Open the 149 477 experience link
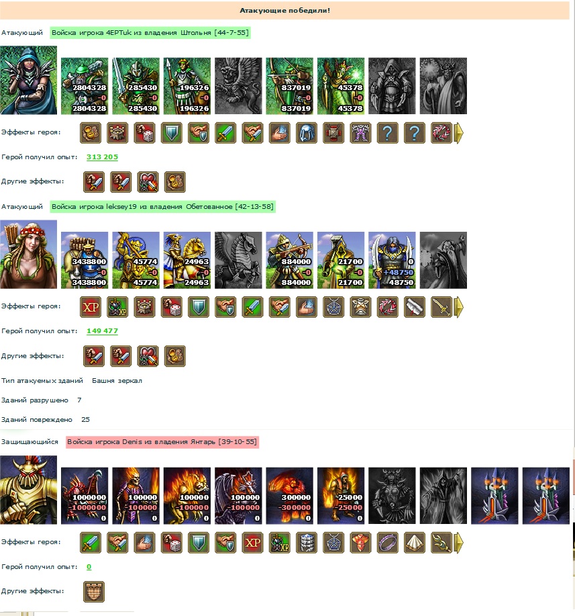 point(102,331)
